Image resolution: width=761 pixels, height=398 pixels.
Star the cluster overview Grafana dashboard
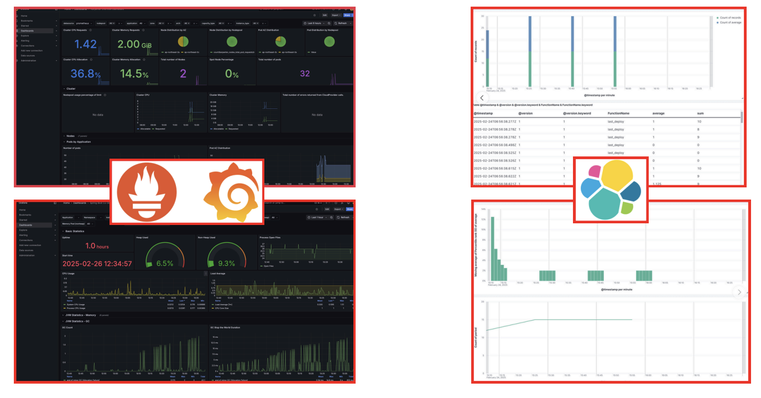point(314,15)
